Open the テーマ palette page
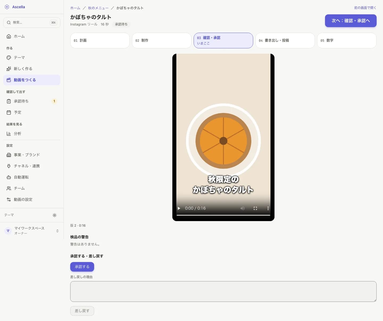This screenshot has height=321, width=383. 32,58
